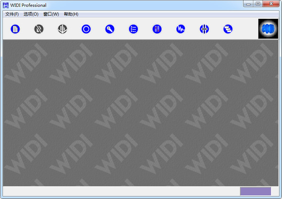Screen dimensions: 282x199
Task: Click the greyed-out crossed document icon
Action: click(x=39, y=29)
